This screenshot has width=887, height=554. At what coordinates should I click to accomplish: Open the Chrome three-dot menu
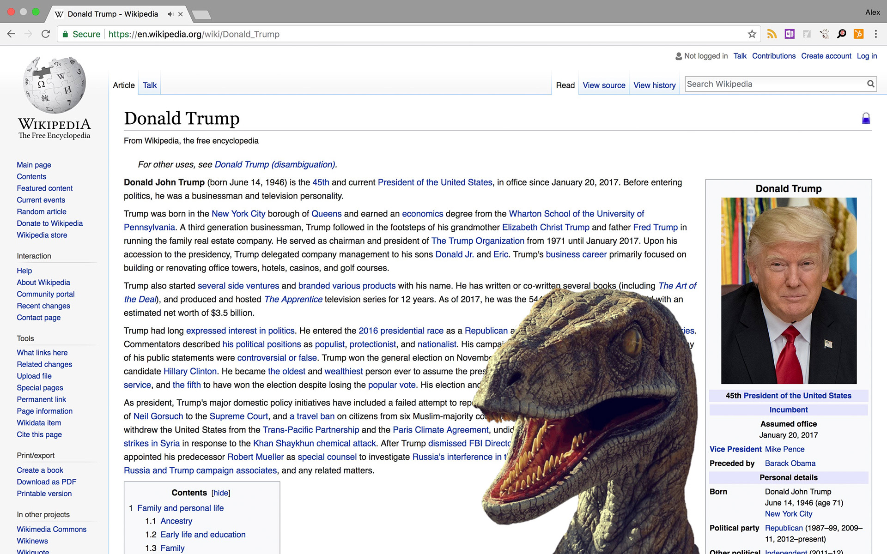pyautogui.click(x=875, y=34)
